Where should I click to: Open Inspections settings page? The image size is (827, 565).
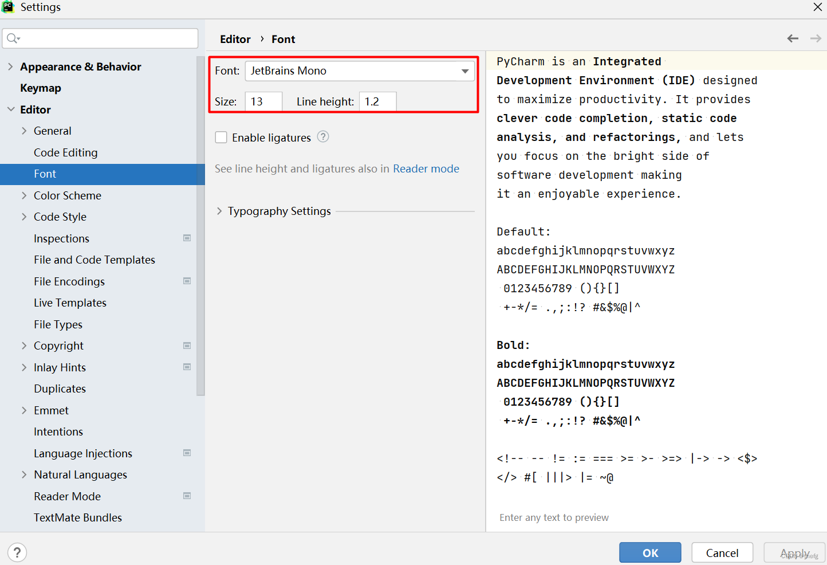click(61, 238)
